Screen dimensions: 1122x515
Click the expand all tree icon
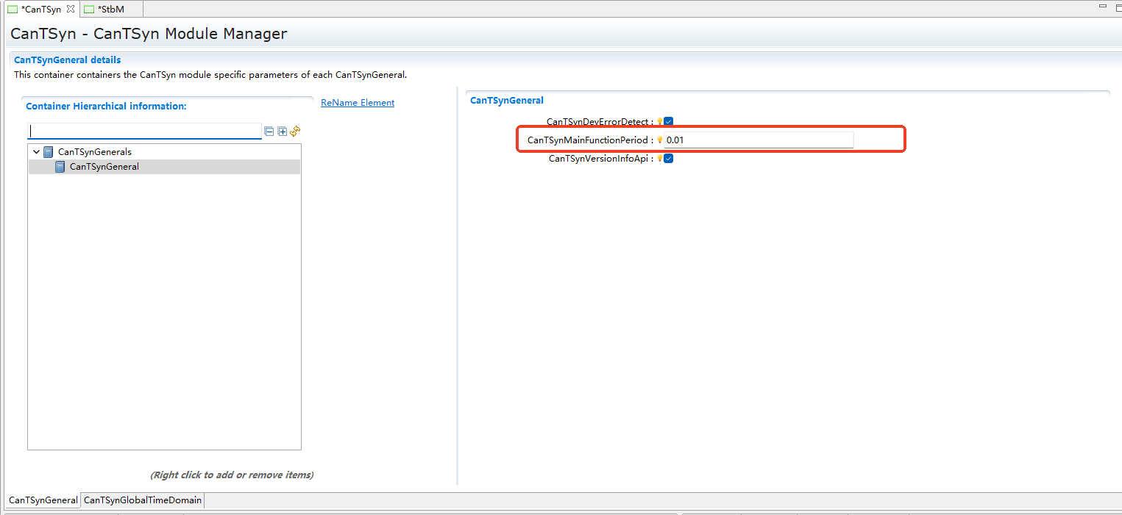pyautogui.click(x=282, y=132)
